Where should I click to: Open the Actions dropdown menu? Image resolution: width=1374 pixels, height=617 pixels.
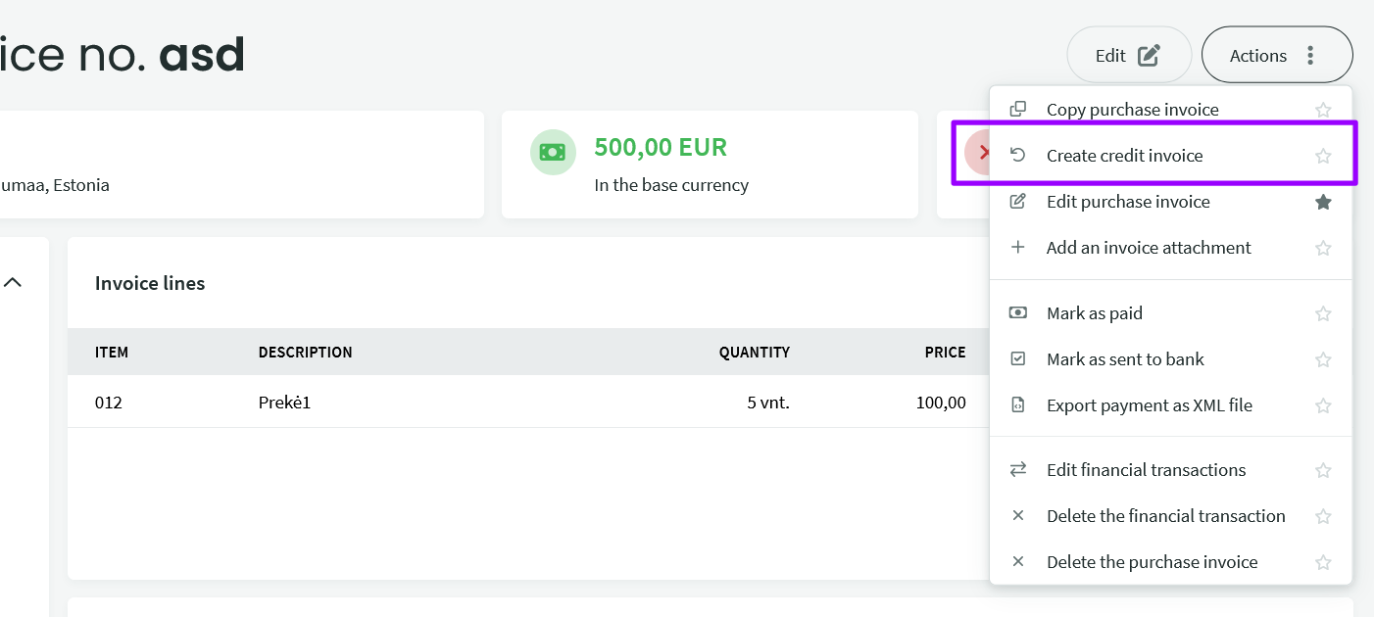(1276, 55)
